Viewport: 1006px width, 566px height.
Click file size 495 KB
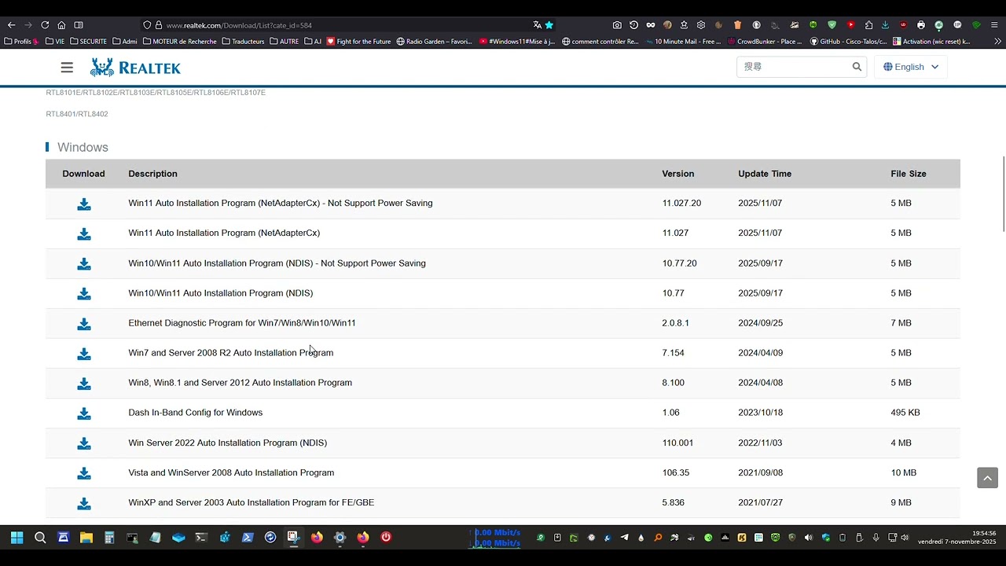905,413
